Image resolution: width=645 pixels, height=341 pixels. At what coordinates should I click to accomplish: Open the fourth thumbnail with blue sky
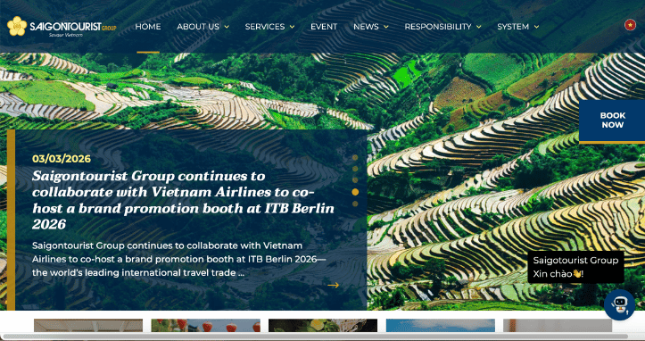click(x=440, y=325)
